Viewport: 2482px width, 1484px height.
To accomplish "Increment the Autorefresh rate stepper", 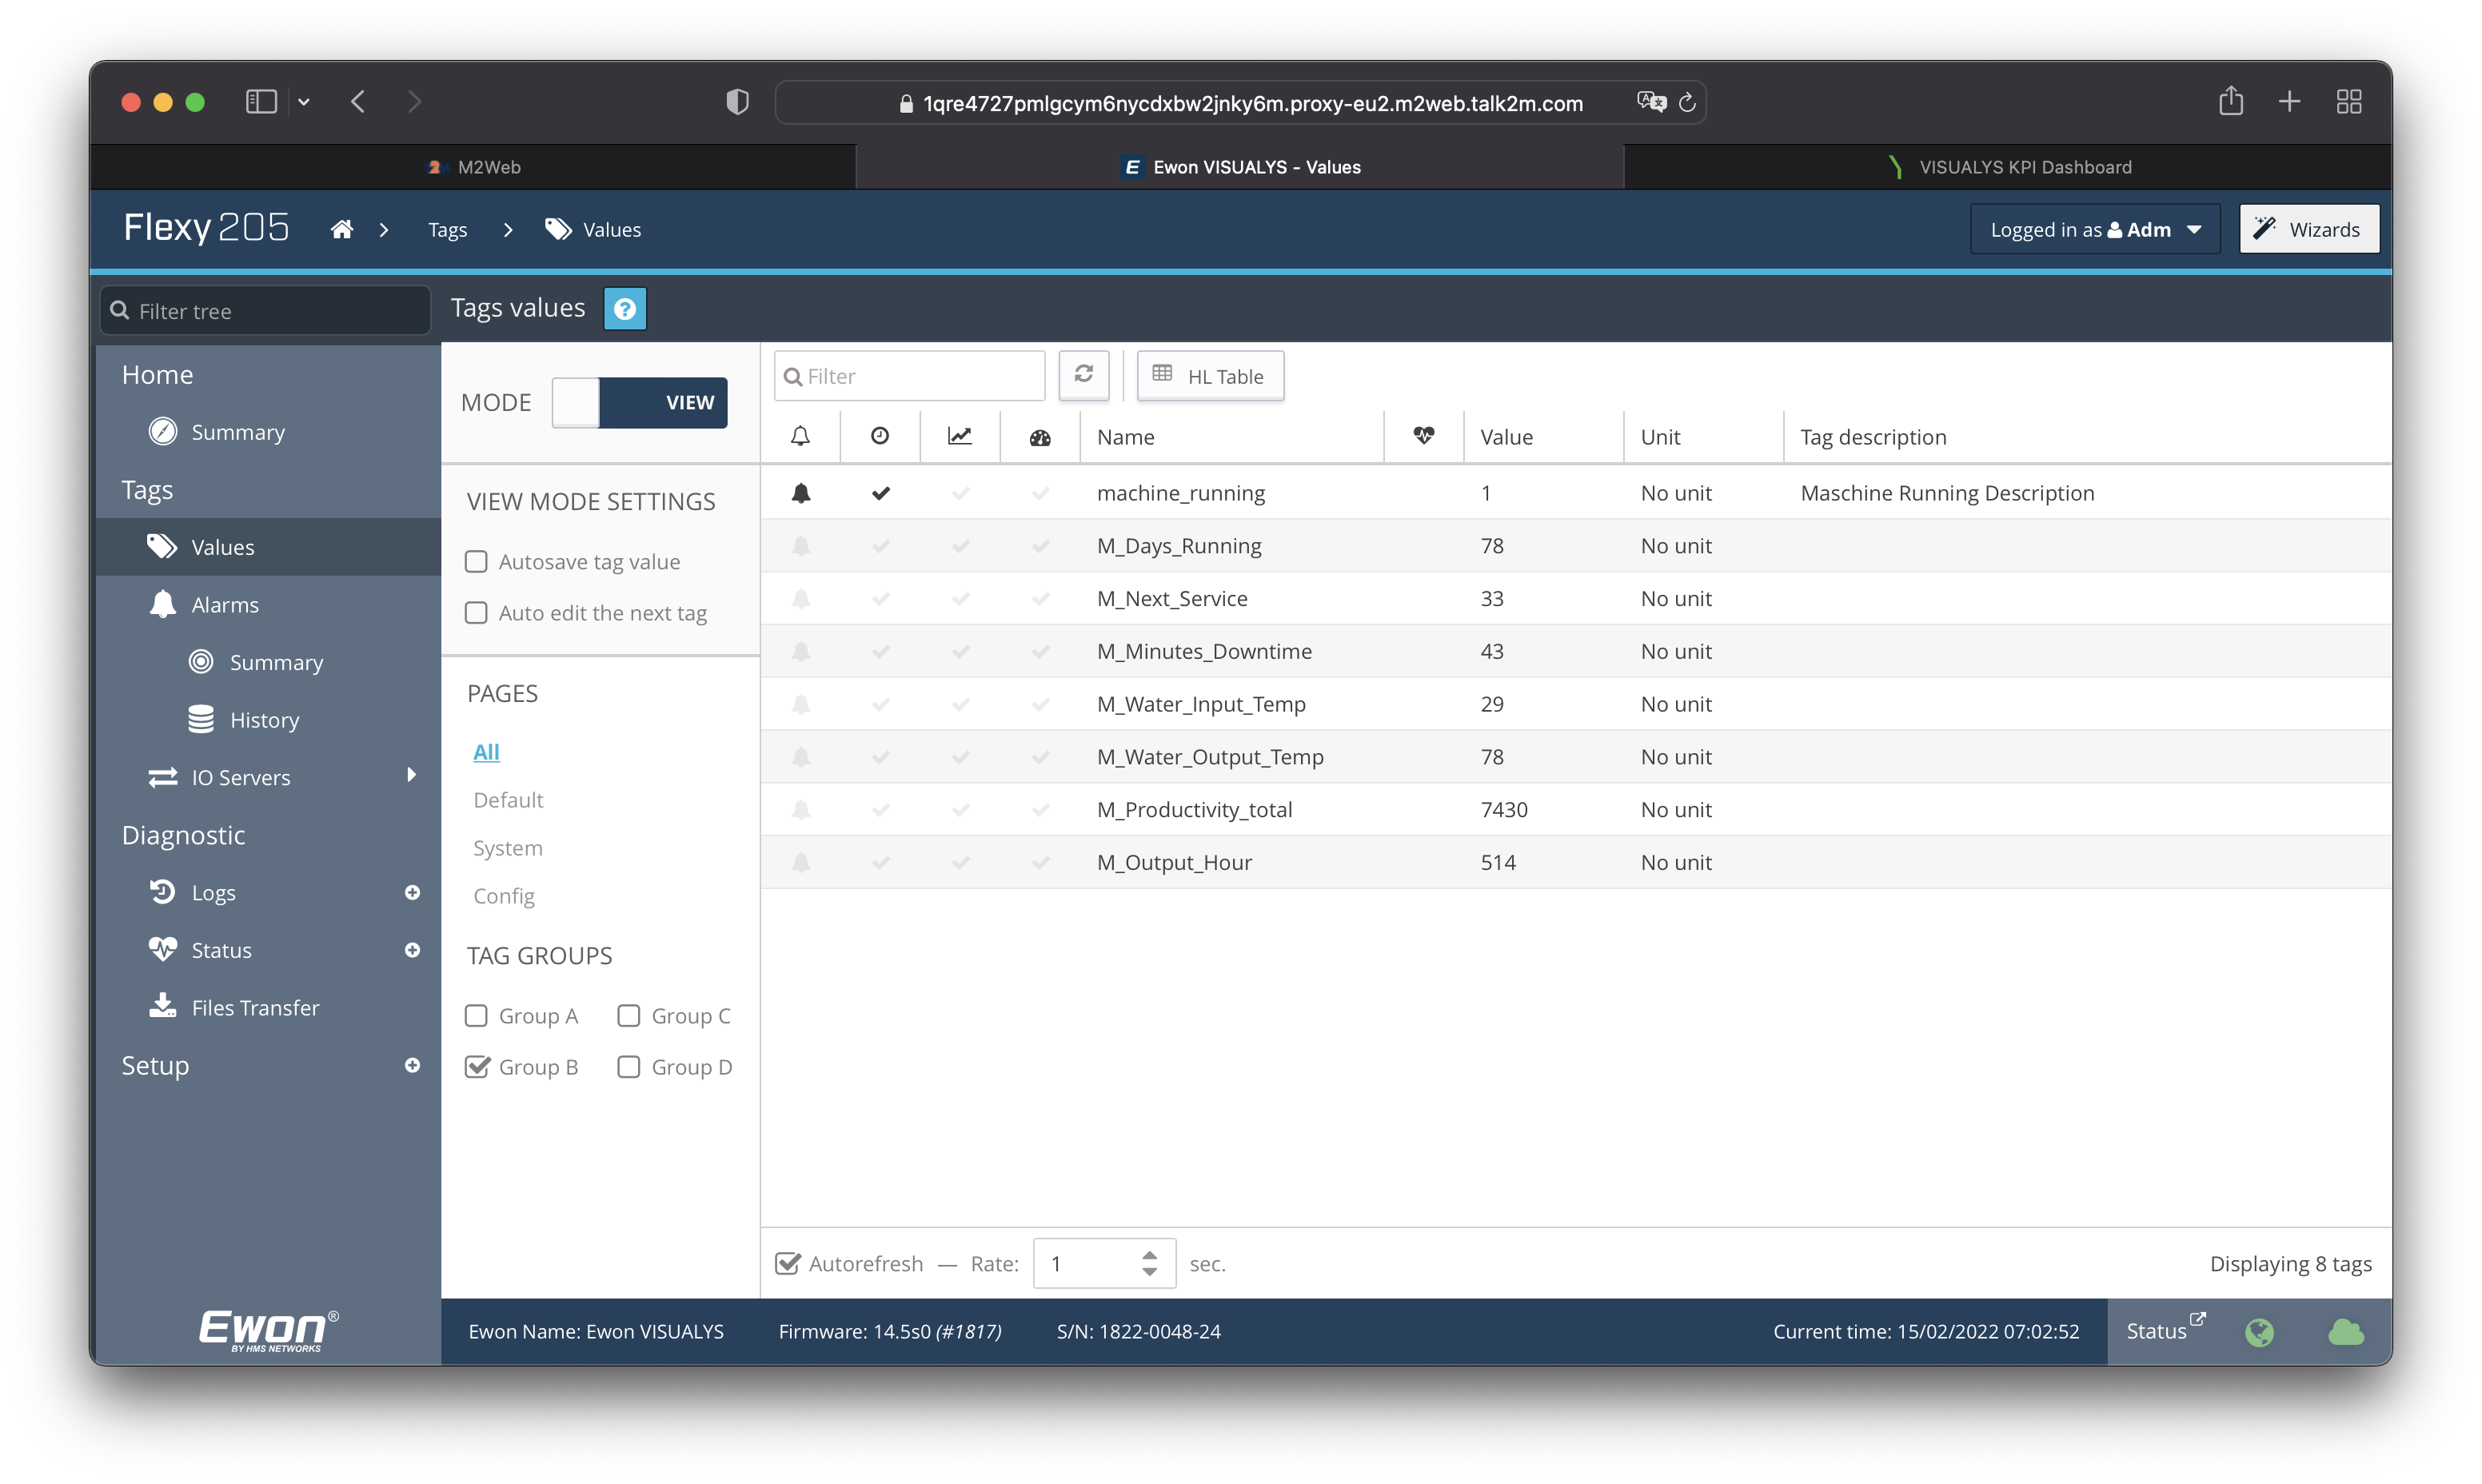I will [x=1150, y=1255].
